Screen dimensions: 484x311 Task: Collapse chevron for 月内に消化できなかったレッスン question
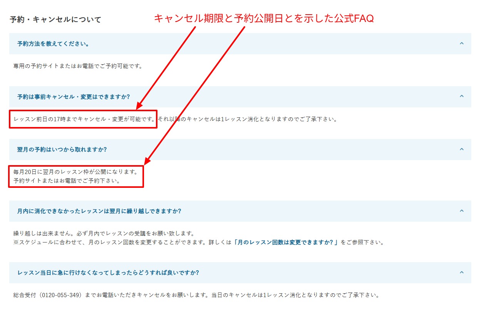[x=462, y=211]
